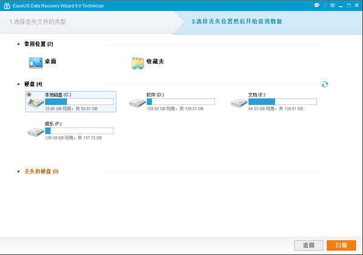Refresh the hard disk list
Viewport: 363px width, 255px height.
325,84
